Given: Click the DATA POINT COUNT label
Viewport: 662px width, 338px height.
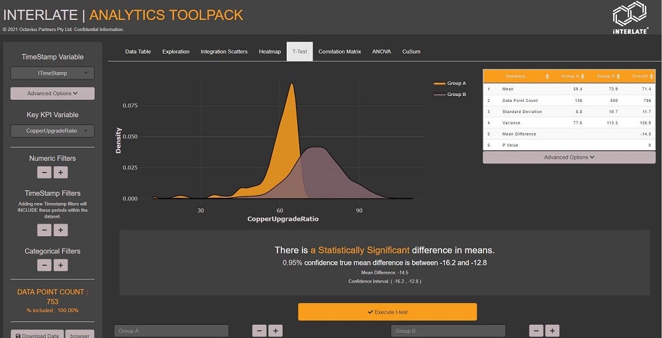Looking at the screenshot, I should click(52, 292).
